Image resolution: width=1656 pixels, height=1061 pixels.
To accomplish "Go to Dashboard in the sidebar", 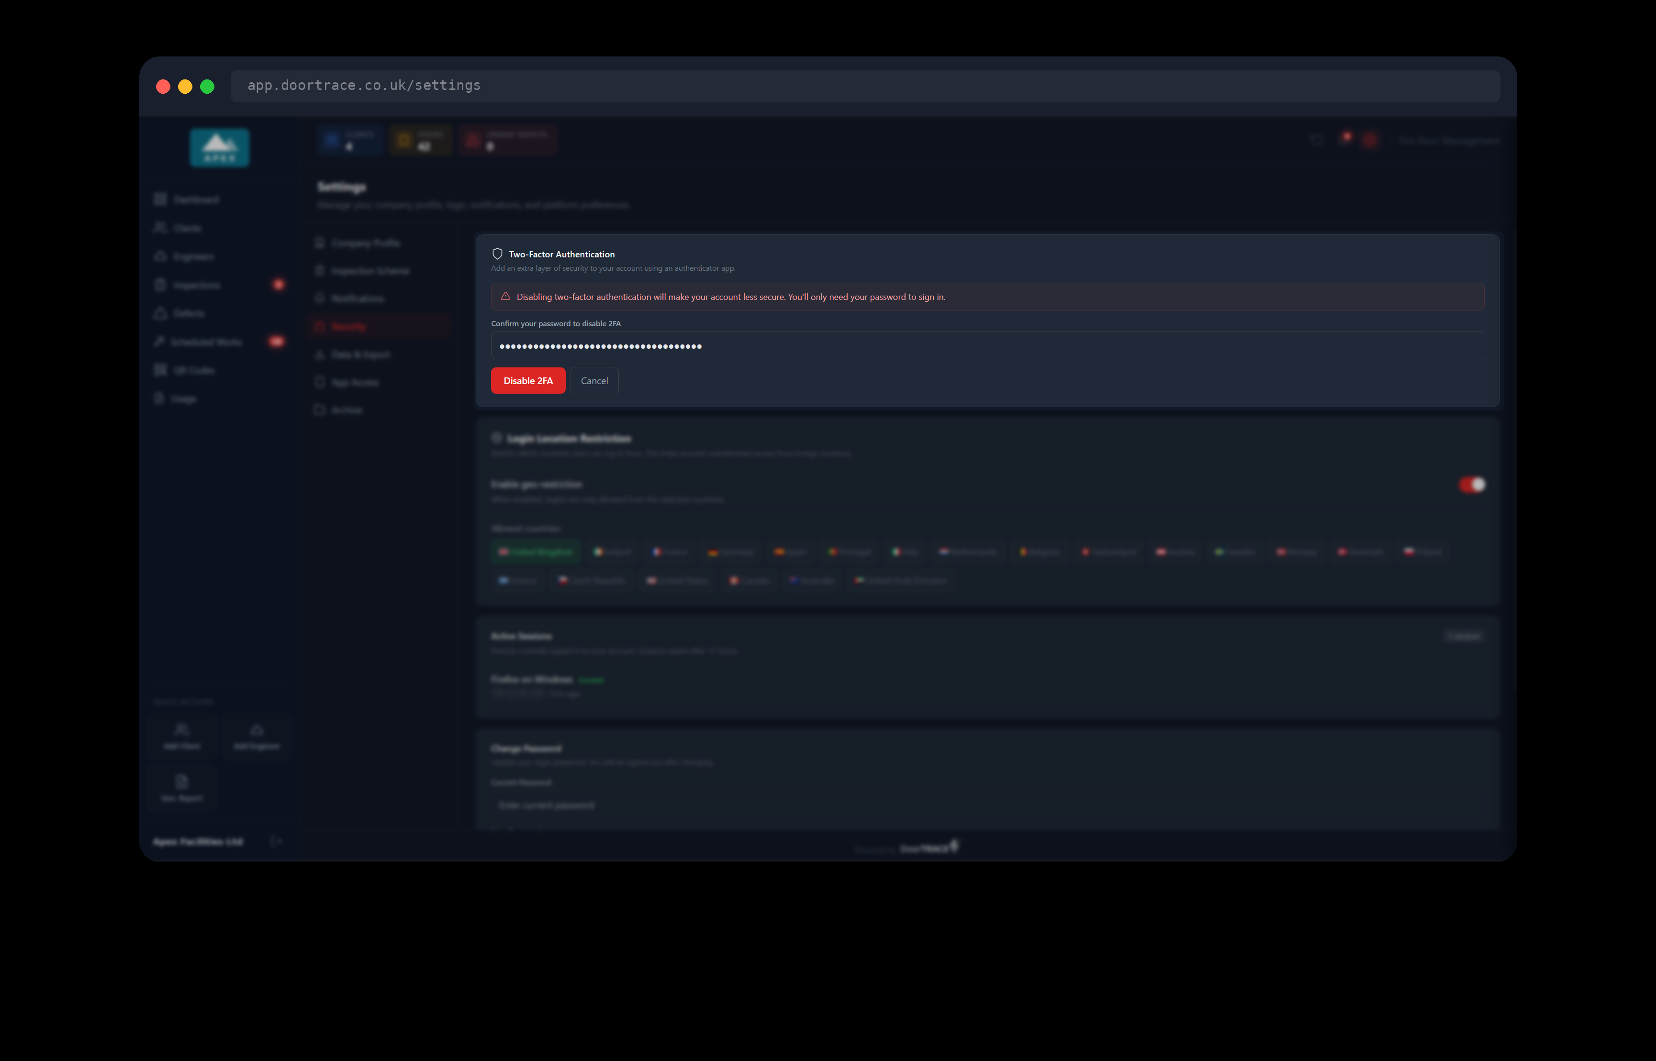I will [x=219, y=199].
